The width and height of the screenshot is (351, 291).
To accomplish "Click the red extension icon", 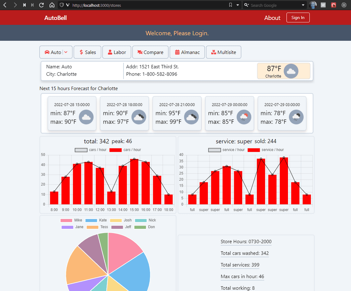I will point(333,5).
